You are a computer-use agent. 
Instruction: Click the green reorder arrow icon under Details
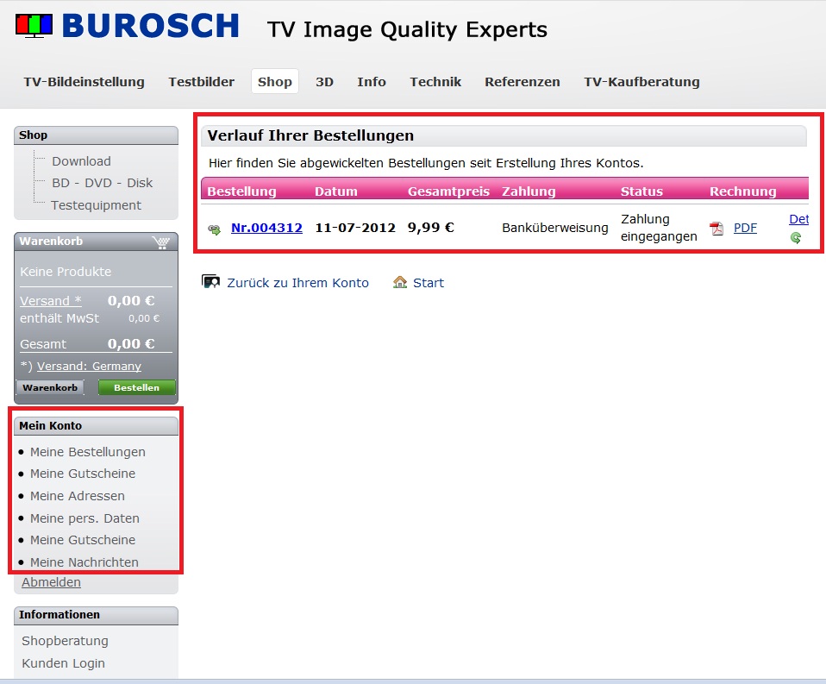click(x=796, y=238)
